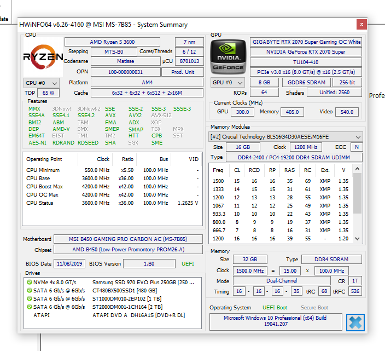Click the ATAPI DVD A DH16A1S entry
Viewport: 385px width, 351px height.
139,315
